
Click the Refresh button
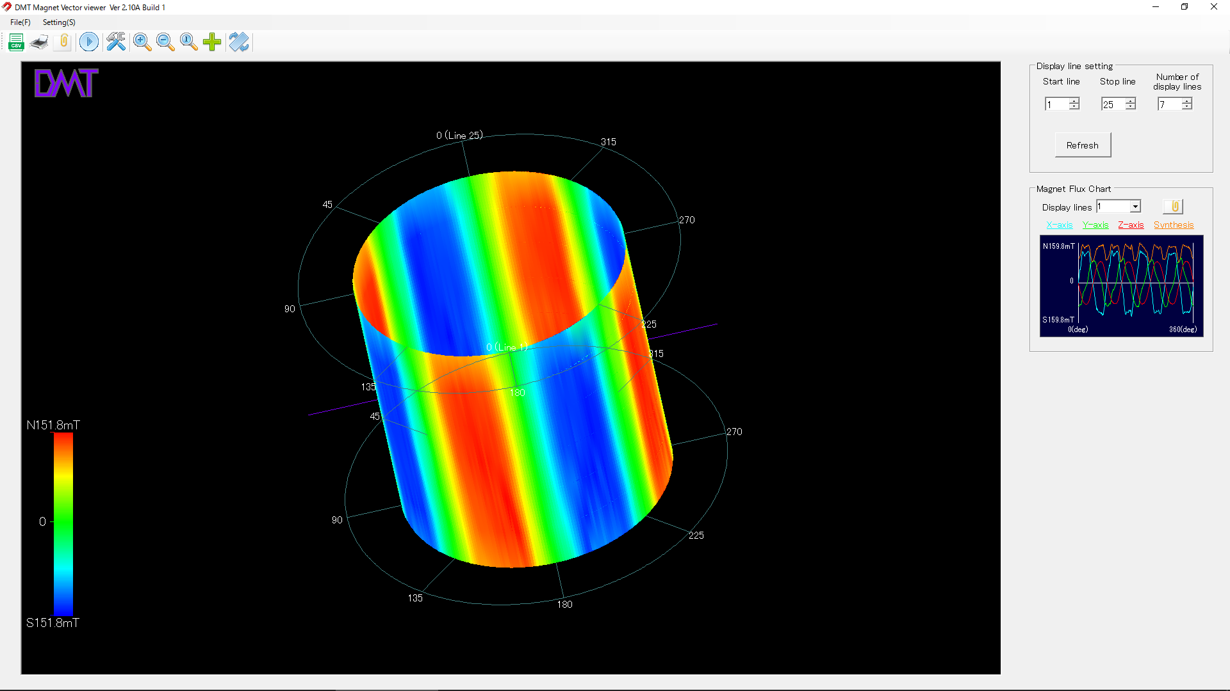[x=1082, y=145]
